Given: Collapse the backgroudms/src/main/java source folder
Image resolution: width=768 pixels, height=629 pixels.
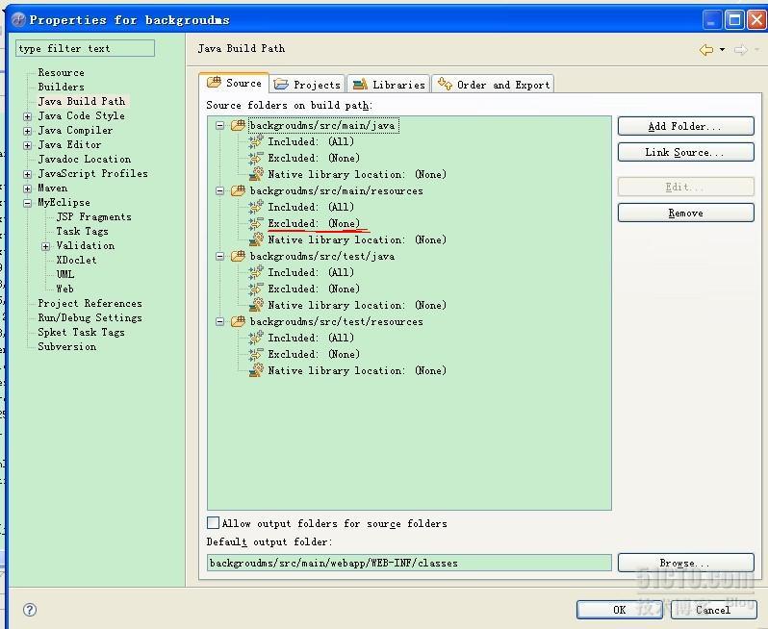Looking at the screenshot, I should tap(220, 125).
